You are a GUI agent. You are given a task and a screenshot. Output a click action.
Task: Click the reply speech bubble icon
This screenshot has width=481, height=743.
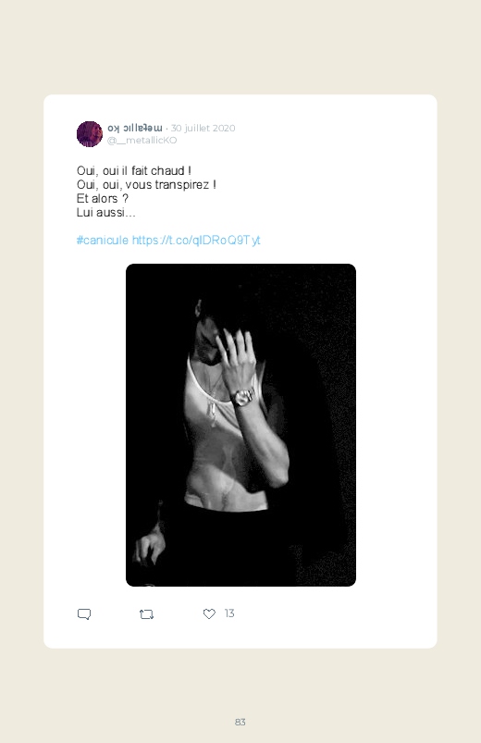pyautogui.click(x=84, y=614)
